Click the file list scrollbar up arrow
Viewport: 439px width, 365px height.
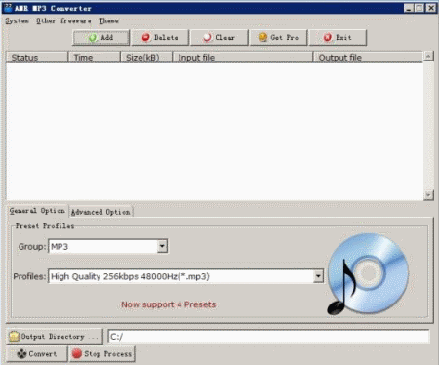pos(428,56)
